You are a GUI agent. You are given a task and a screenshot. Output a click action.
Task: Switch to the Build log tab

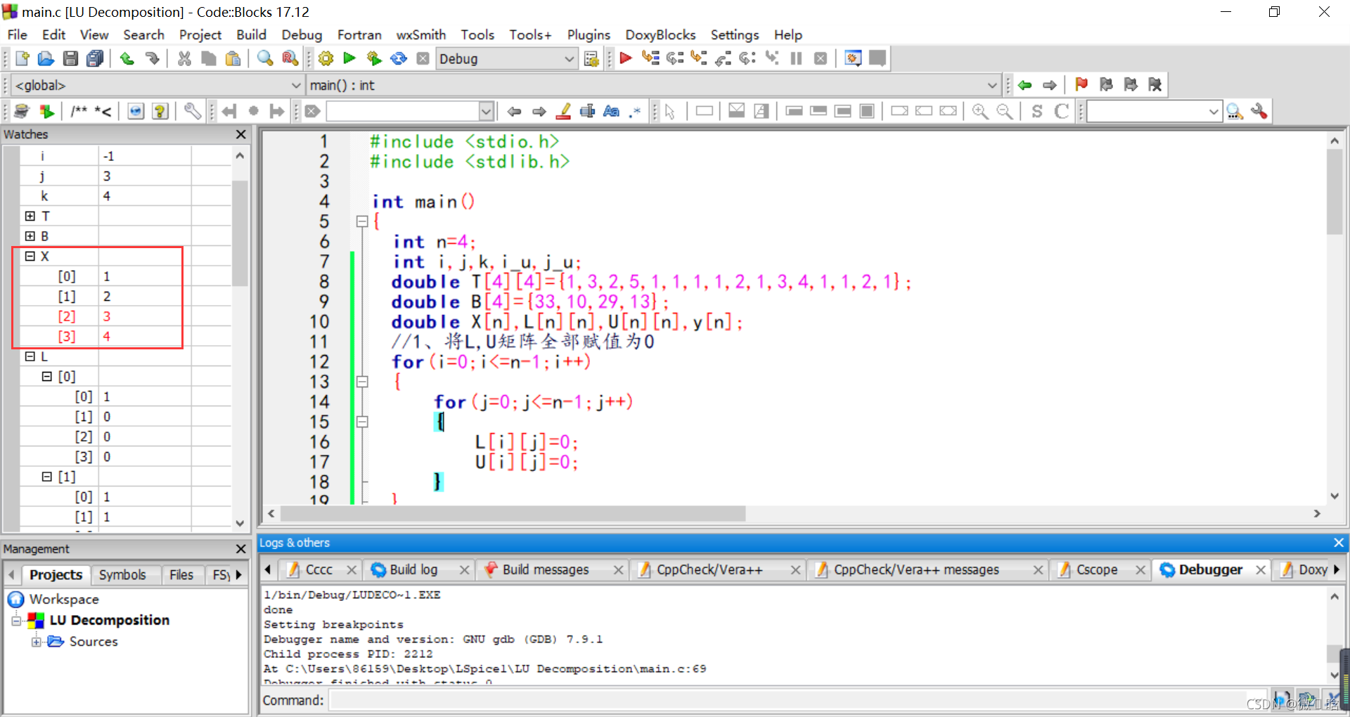413,569
